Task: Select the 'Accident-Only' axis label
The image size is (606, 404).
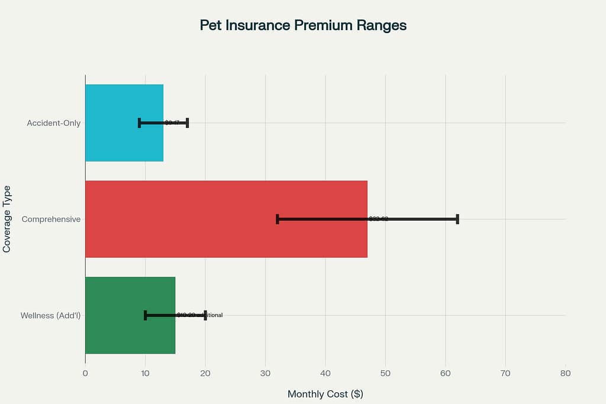Action: point(54,123)
